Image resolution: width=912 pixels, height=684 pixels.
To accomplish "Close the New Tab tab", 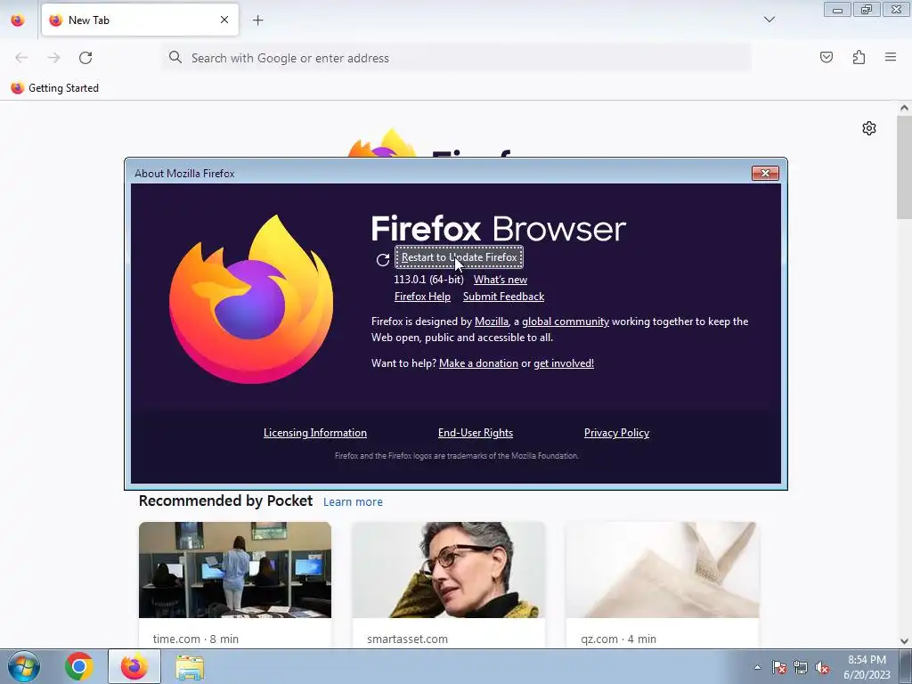I will (x=224, y=20).
